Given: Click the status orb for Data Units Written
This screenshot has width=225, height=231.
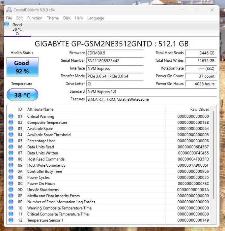Looking at the screenshot, I should (11, 153).
